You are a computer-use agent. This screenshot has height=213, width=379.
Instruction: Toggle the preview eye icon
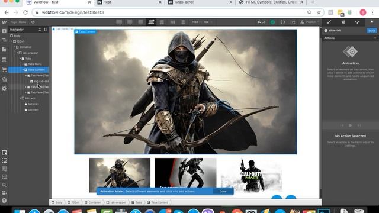33,22
